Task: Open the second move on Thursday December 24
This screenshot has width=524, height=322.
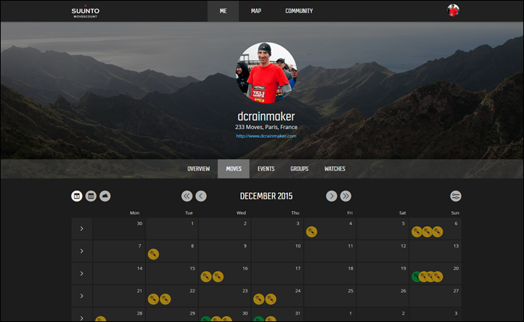Action: tap(271, 299)
